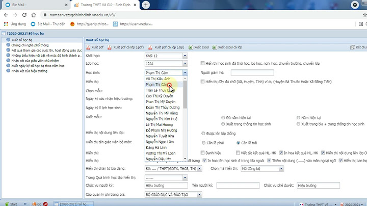
Task: Select Vương Thị Mỹ Loan in list
Action: (x=164, y=153)
